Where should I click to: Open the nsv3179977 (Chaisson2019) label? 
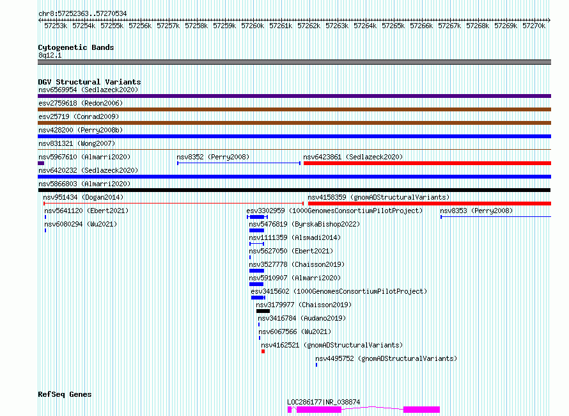point(304,305)
